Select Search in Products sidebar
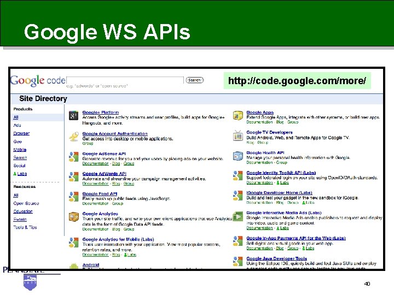Image resolution: width=394 pixels, height=295 pixels. (x=20, y=157)
